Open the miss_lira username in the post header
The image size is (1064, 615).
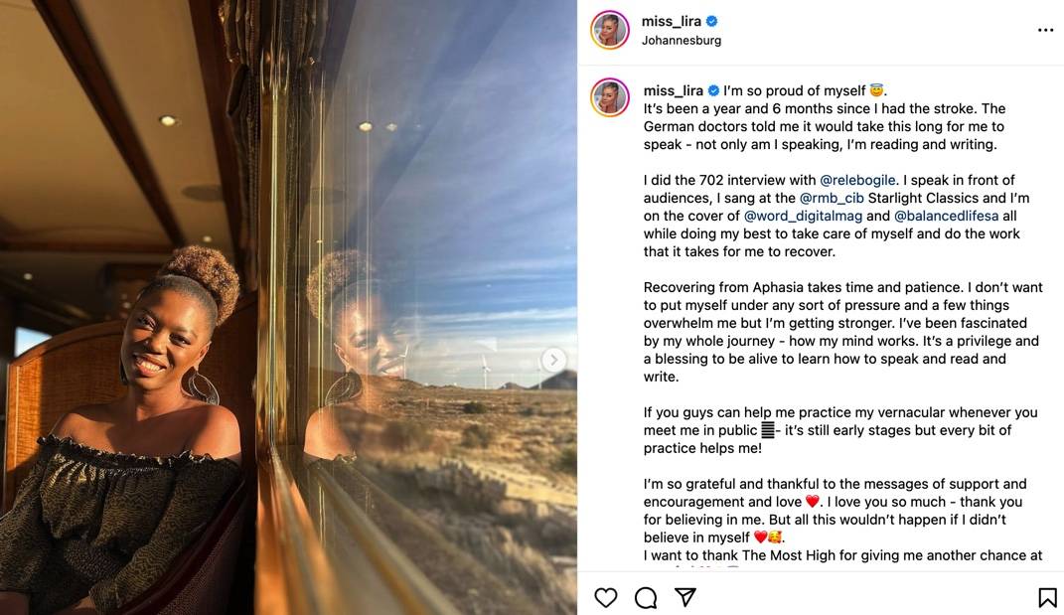point(672,21)
